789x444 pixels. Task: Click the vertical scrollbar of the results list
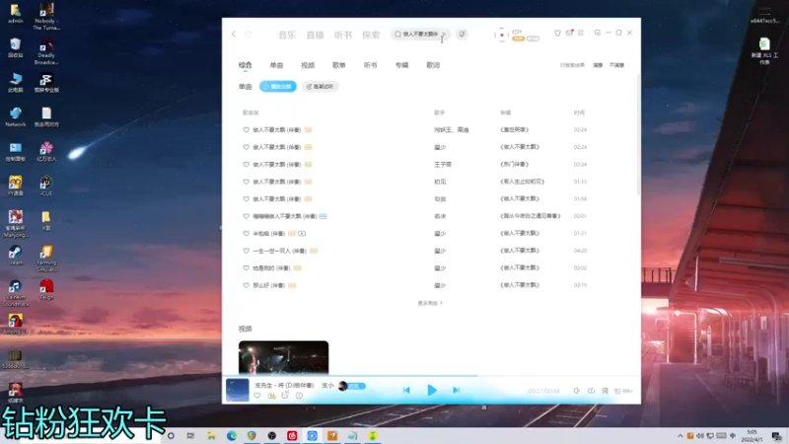(x=638, y=136)
